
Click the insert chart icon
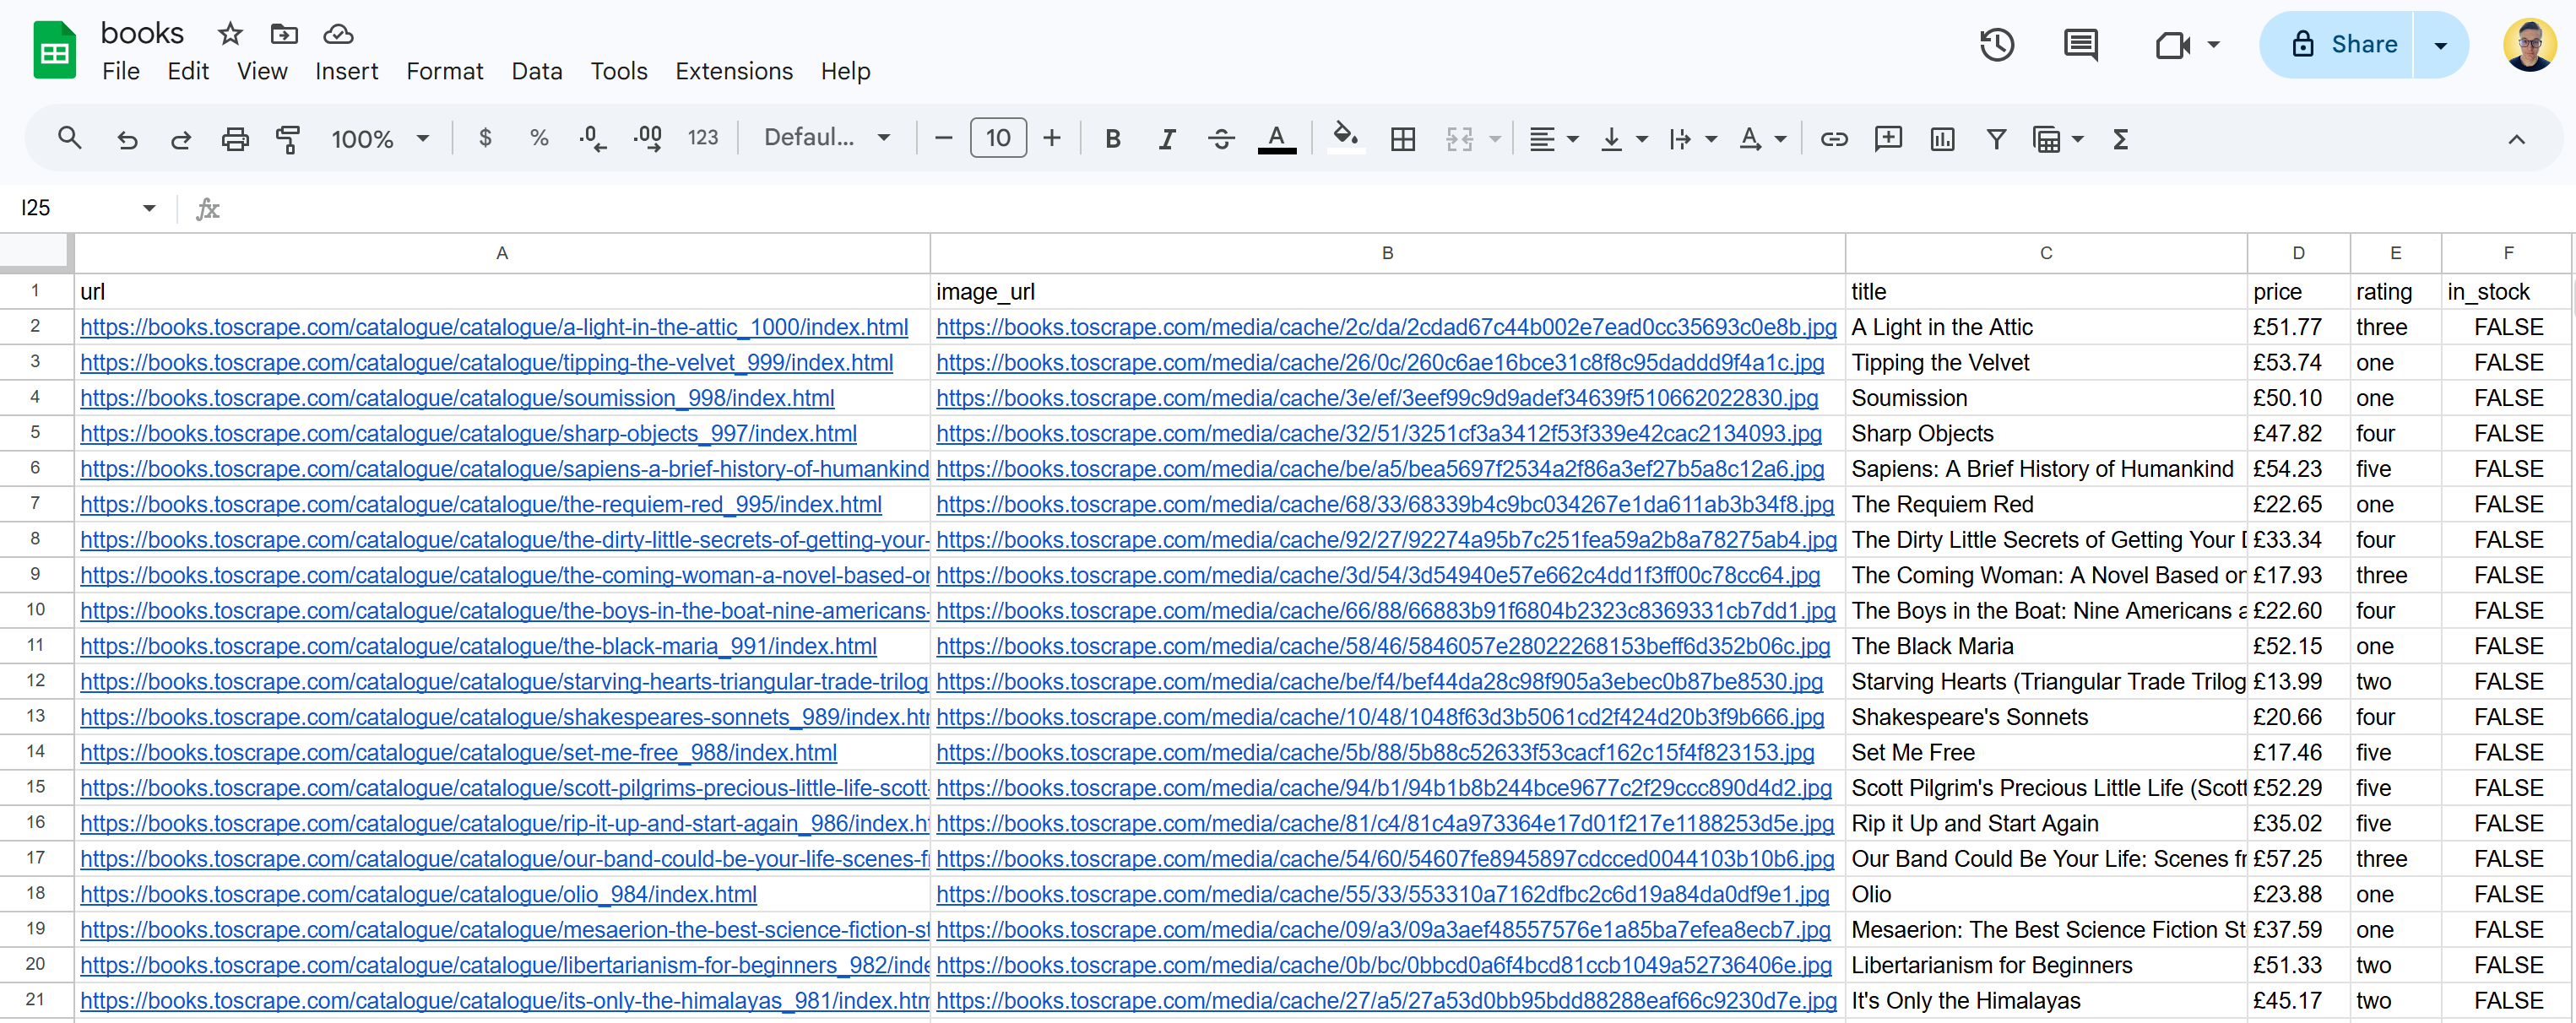click(1942, 139)
